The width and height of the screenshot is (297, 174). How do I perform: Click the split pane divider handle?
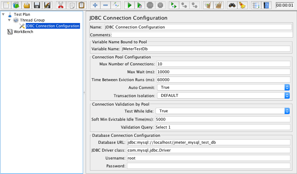[84, 93]
